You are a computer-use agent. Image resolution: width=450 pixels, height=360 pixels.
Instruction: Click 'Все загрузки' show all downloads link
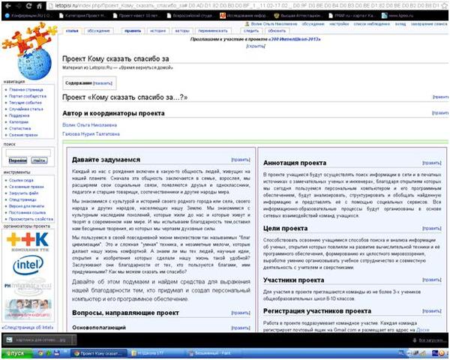tap(430, 340)
